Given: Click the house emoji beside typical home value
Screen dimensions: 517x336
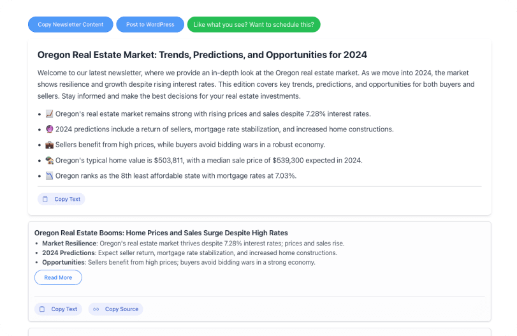Looking at the screenshot, I should click(x=49, y=161).
